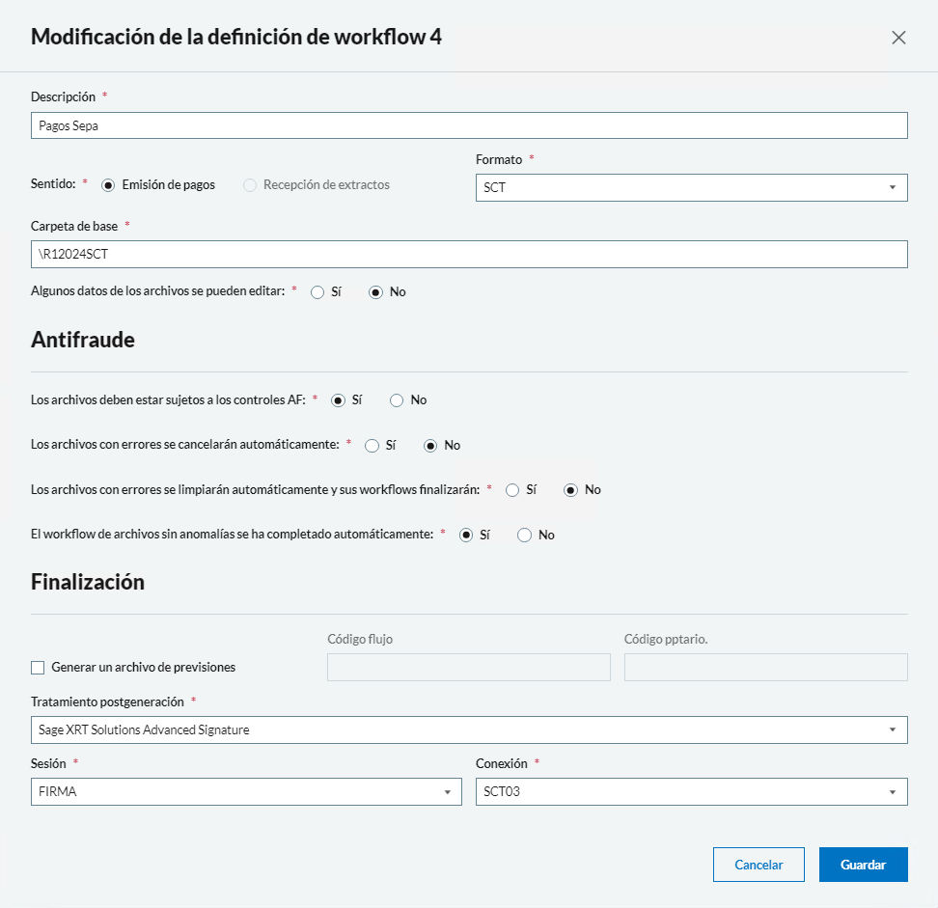Select No for automatic workflow completion
The image size is (938, 908).
click(525, 536)
